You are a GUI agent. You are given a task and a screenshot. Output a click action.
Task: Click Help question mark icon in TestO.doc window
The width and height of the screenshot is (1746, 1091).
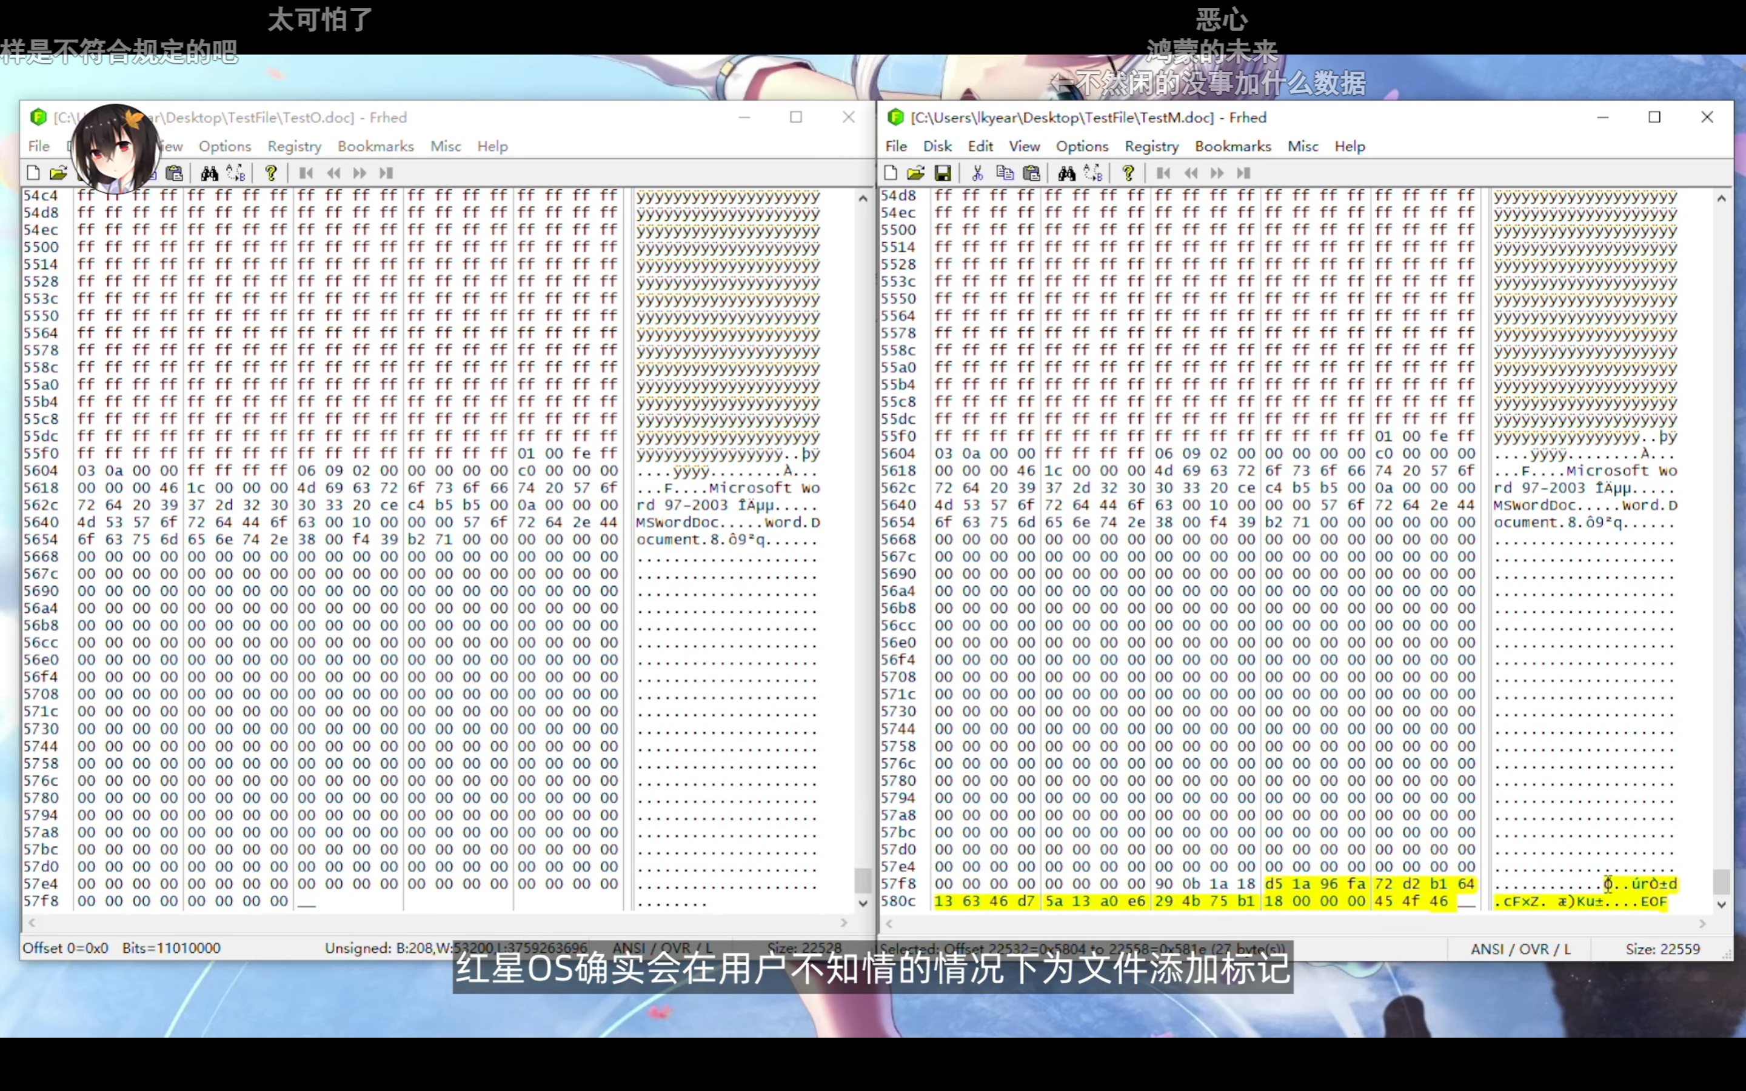pyautogui.click(x=271, y=173)
